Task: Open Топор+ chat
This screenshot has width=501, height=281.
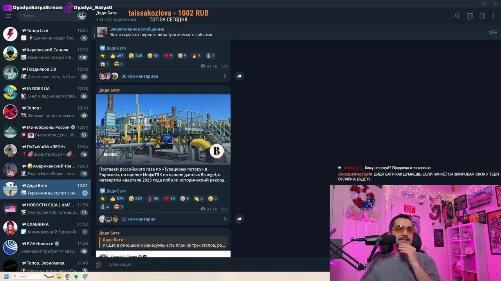Action: coord(45,112)
